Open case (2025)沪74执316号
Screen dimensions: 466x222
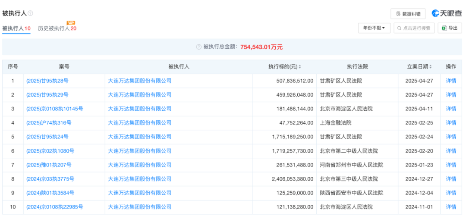click(49, 123)
